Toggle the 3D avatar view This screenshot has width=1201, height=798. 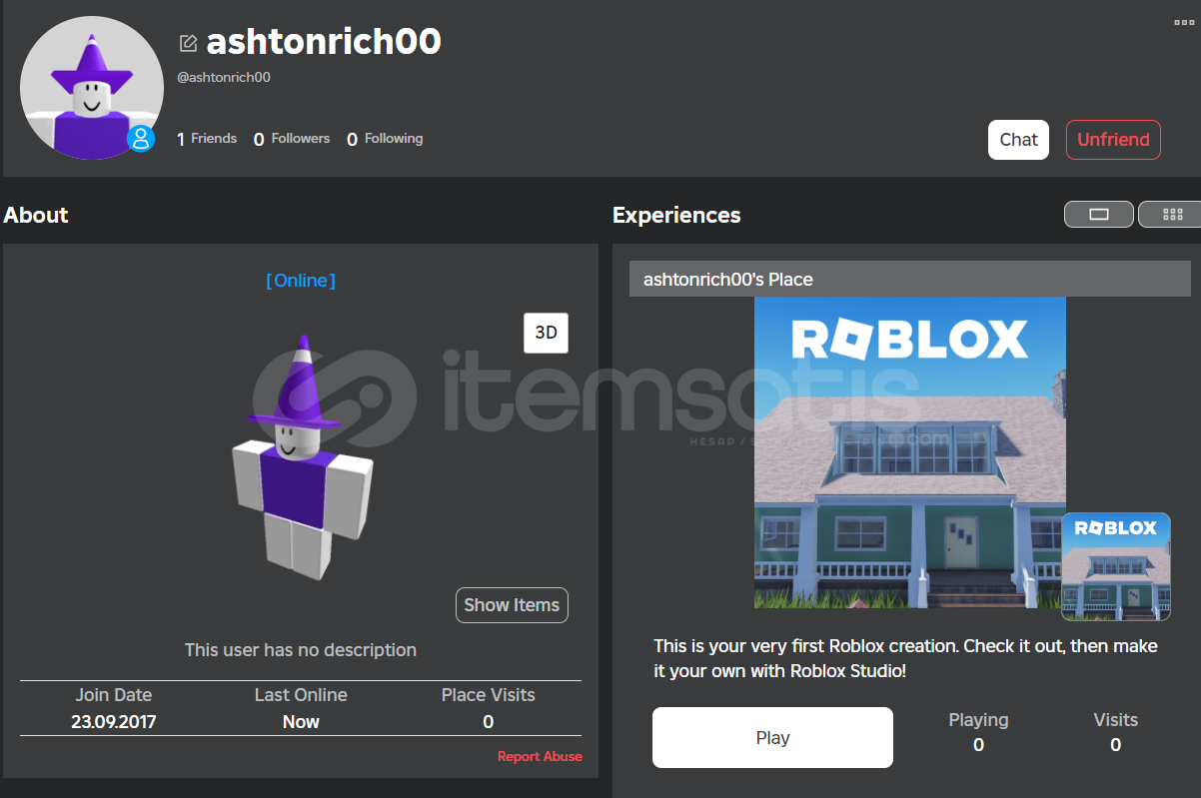pos(546,333)
